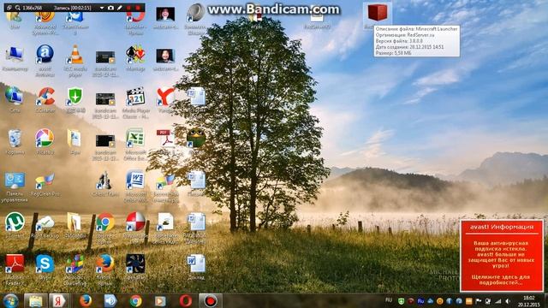Launch the Yandex browser desktop shortcut
Screen dimensions: 548x308
(x=165, y=97)
